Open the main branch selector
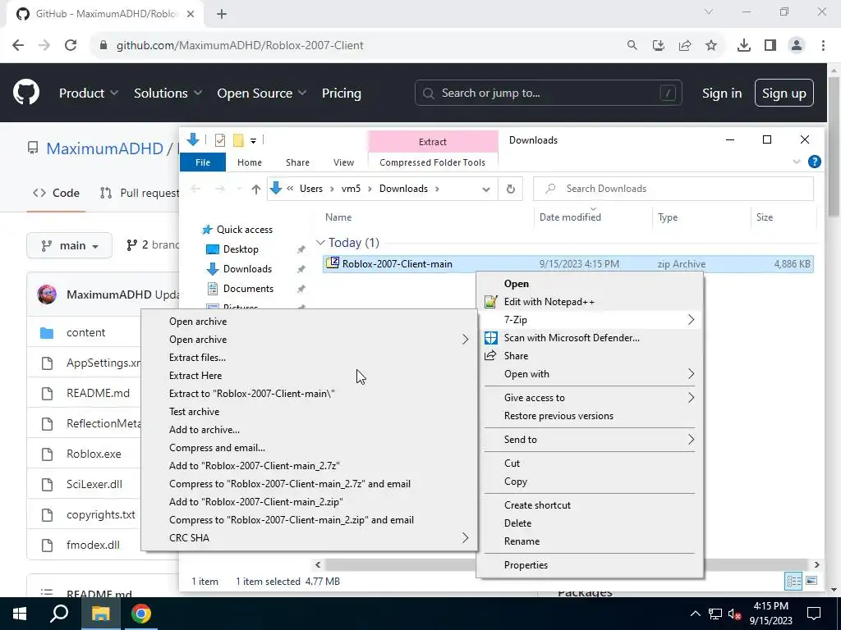Screen dimensions: 841x630 point(70,245)
